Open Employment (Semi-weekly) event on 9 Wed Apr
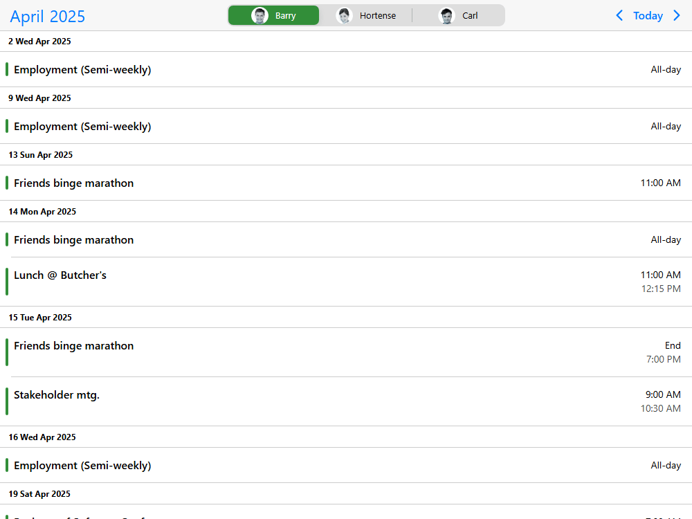Screen dimensions: 692x519 click(346, 126)
